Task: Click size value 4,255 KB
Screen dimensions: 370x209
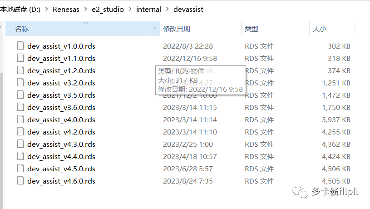Action: 336,132
